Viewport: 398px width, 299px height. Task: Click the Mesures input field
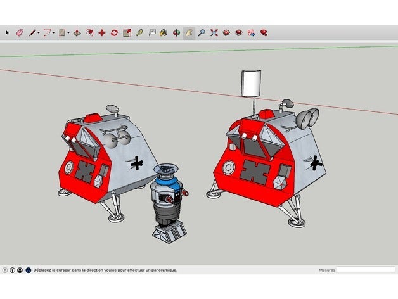point(366,270)
